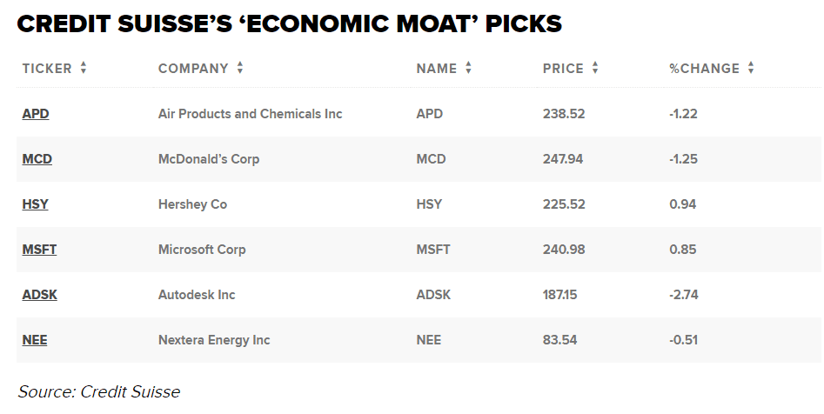Click the COMPANY column header

click(193, 69)
